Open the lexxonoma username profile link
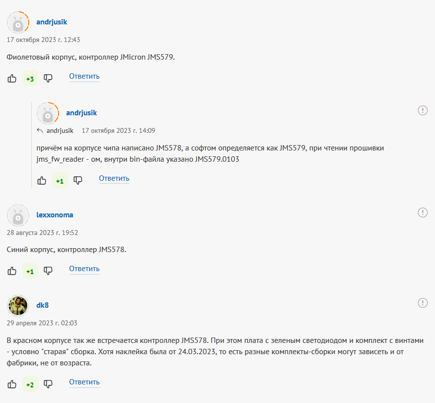 click(55, 215)
